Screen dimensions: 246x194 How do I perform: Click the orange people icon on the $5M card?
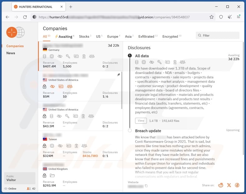pyautogui.click(x=70, y=86)
